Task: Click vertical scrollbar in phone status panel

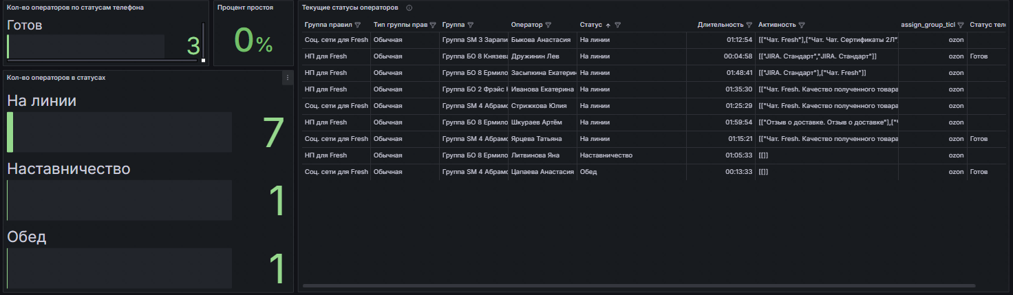Action: [203, 41]
